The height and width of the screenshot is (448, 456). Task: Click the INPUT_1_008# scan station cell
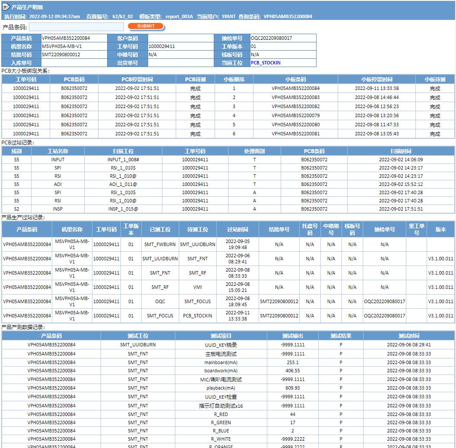[123, 160]
